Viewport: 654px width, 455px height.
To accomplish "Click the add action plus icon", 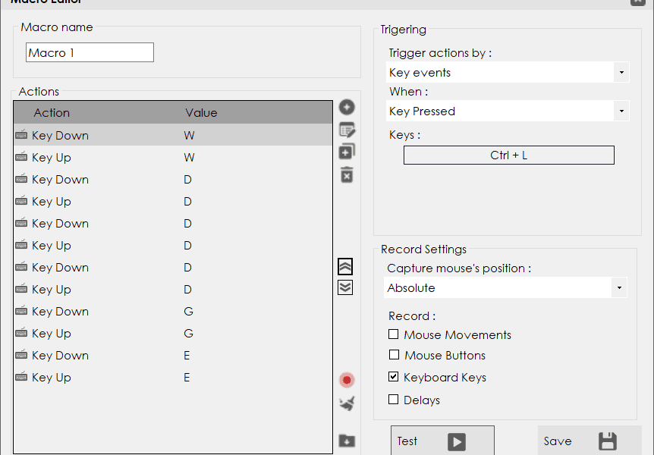I will point(347,108).
